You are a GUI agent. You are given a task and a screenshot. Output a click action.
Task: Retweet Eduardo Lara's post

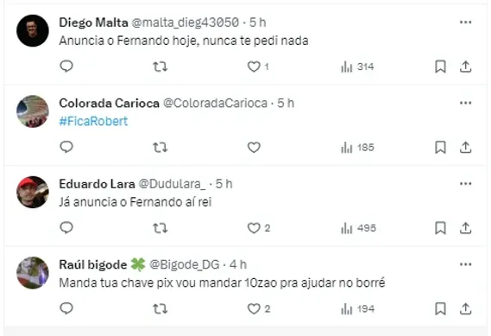(160, 228)
